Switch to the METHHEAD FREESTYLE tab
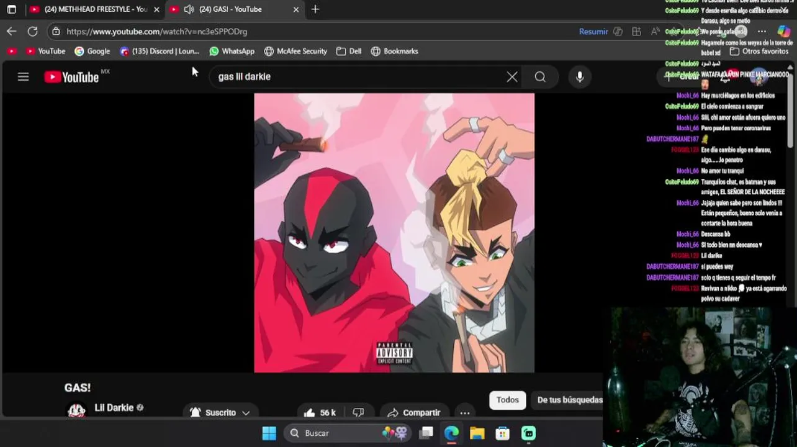 coord(94,9)
